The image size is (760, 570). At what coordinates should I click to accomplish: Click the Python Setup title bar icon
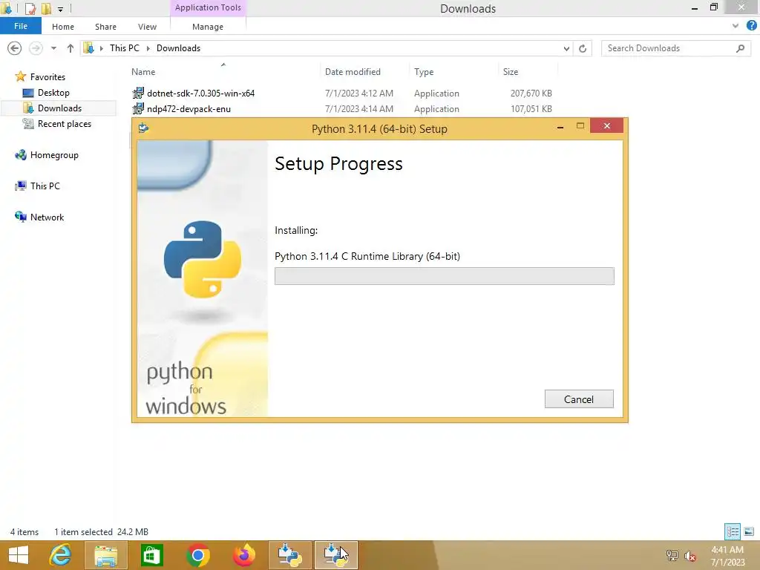143,128
